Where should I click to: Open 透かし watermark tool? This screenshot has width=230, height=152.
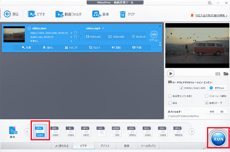(48, 47)
